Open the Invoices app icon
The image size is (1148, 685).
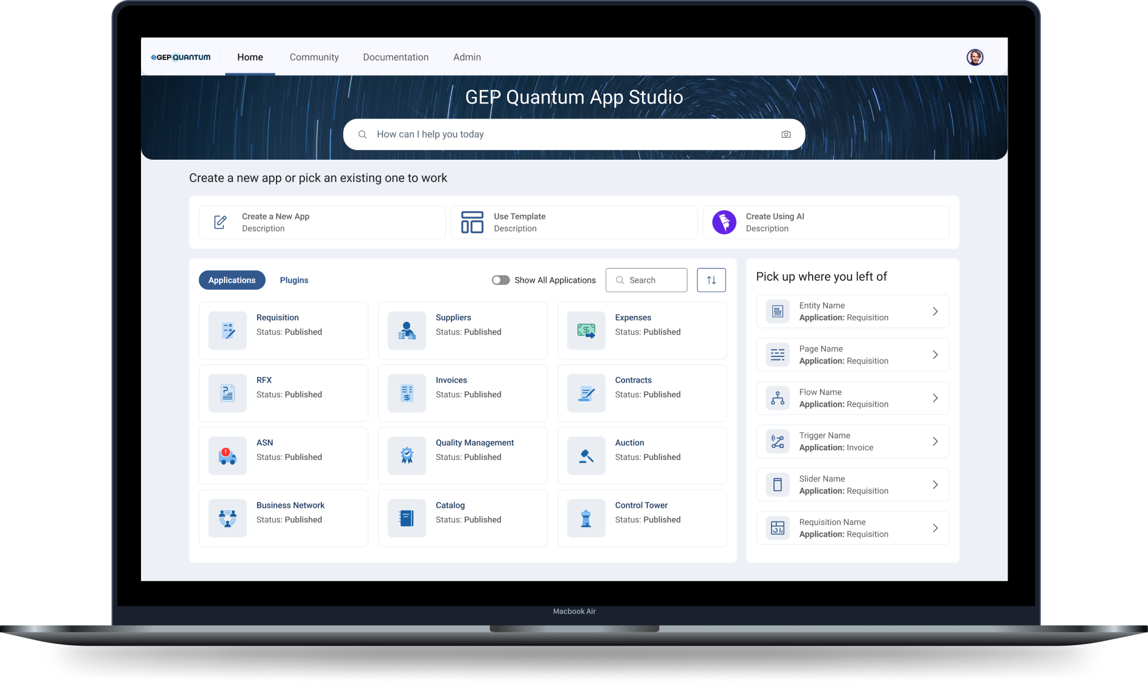[407, 393]
